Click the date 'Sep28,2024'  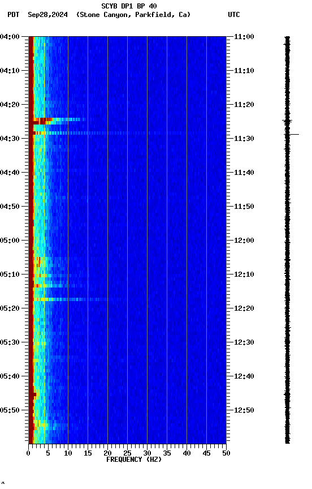[47, 15]
